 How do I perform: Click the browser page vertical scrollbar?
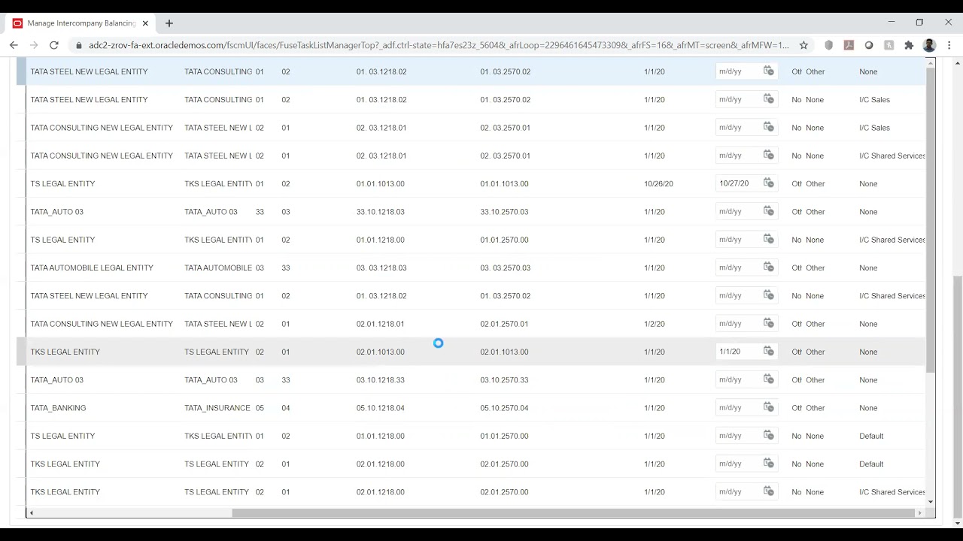[x=957, y=396]
